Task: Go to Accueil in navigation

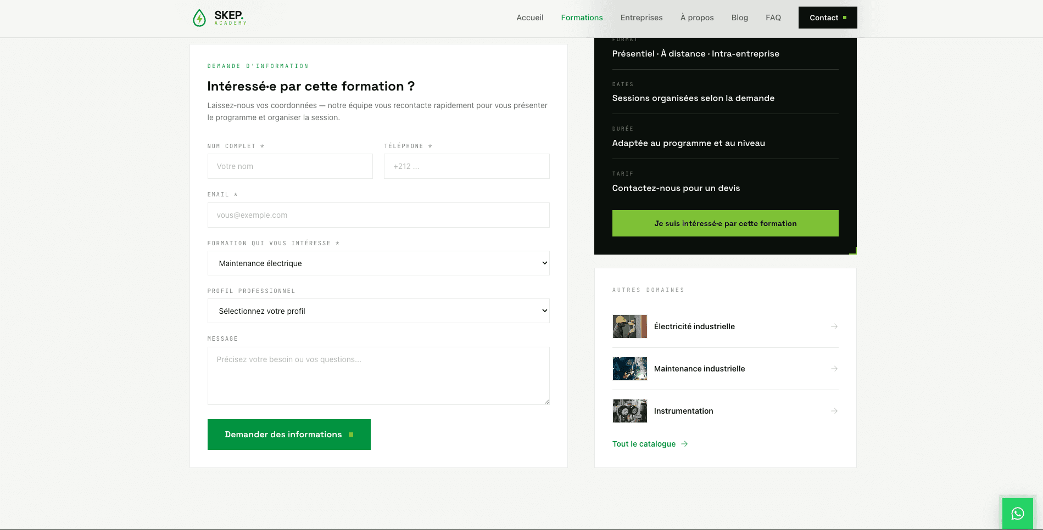Action: click(x=530, y=18)
